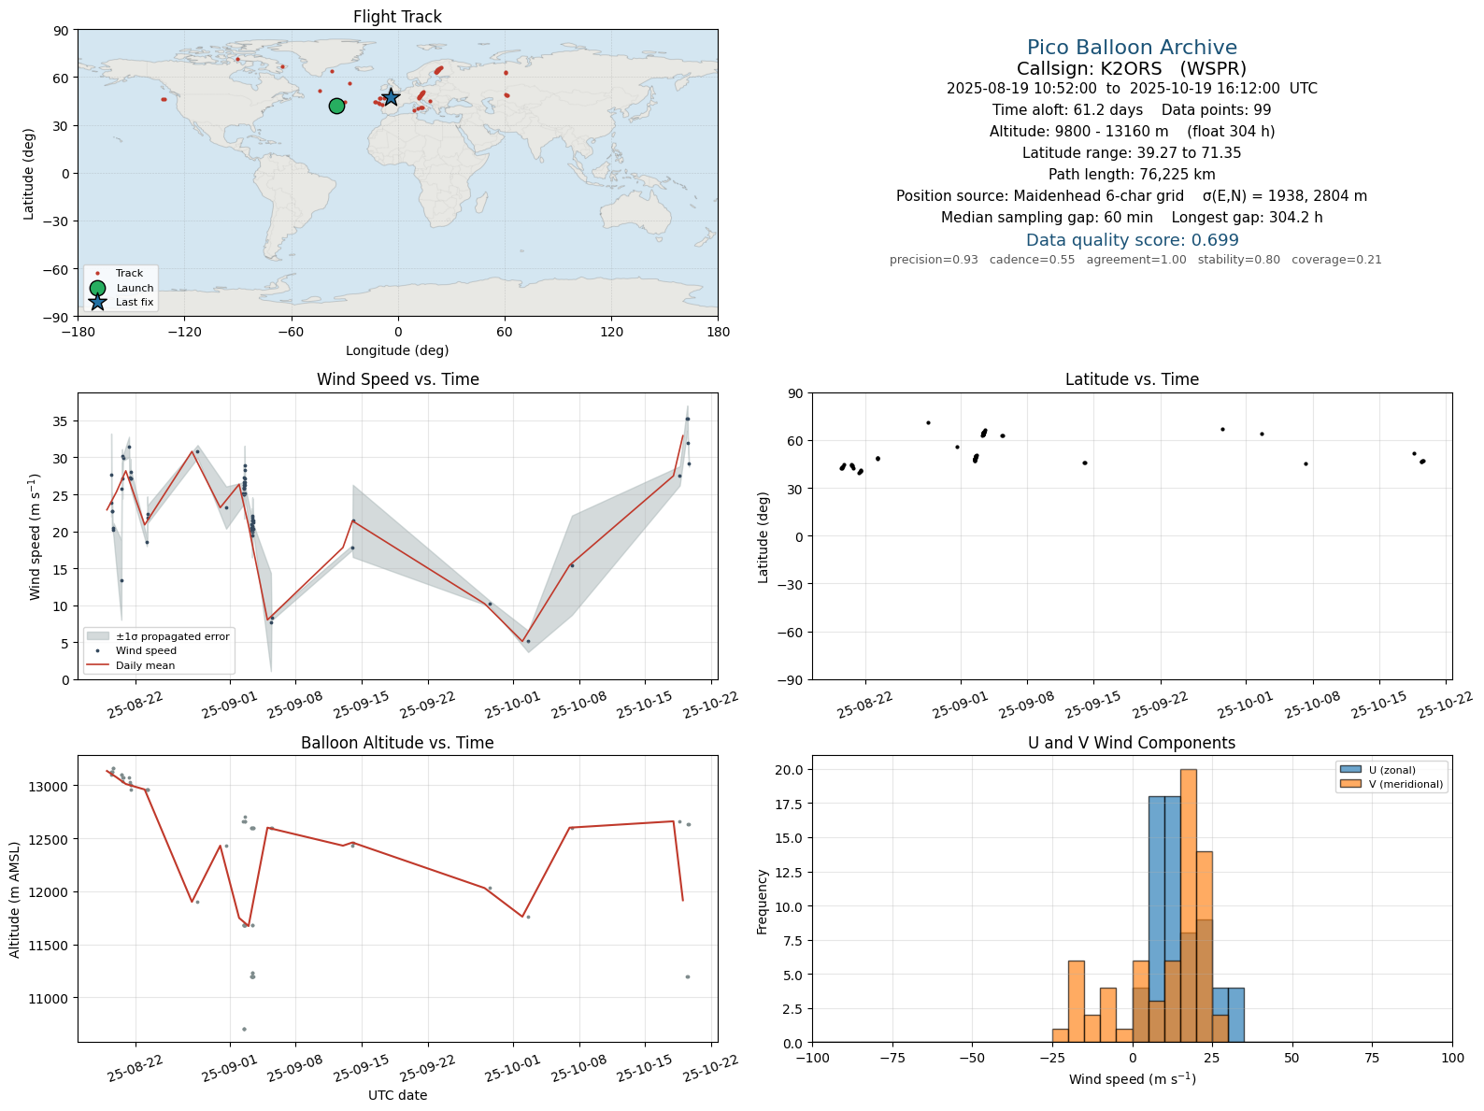Image resolution: width=1484 pixels, height=1111 pixels.
Task: Click the "U and V Wind Components" chart title
Action: [1132, 743]
